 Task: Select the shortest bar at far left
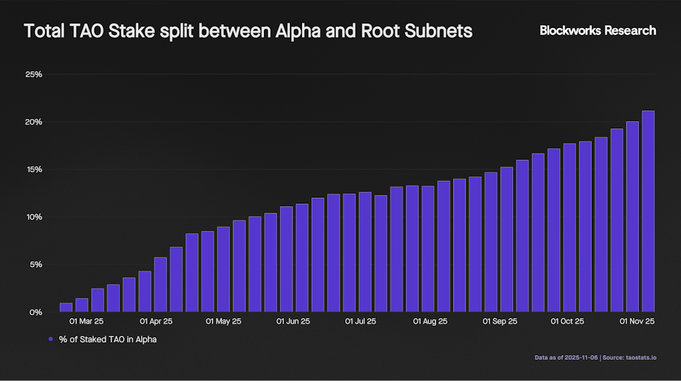[x=66, y=307]
